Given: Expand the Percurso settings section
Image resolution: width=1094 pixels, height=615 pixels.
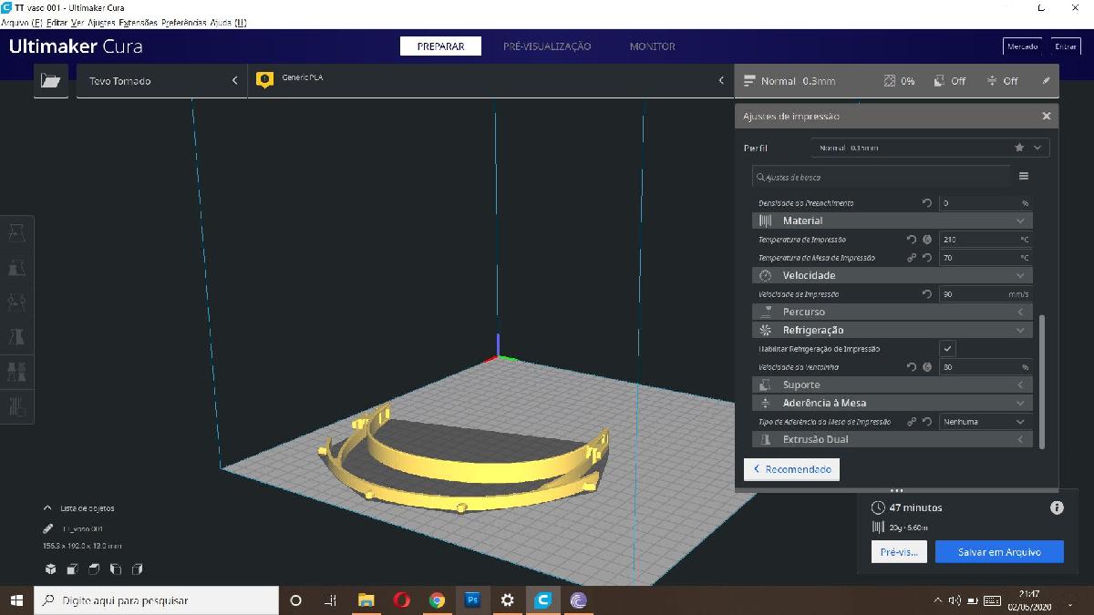Looking at the screenshot, I should 892,312.
